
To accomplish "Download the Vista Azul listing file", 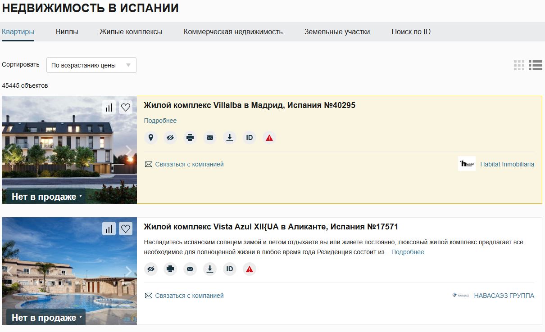I will pos(210,269).
